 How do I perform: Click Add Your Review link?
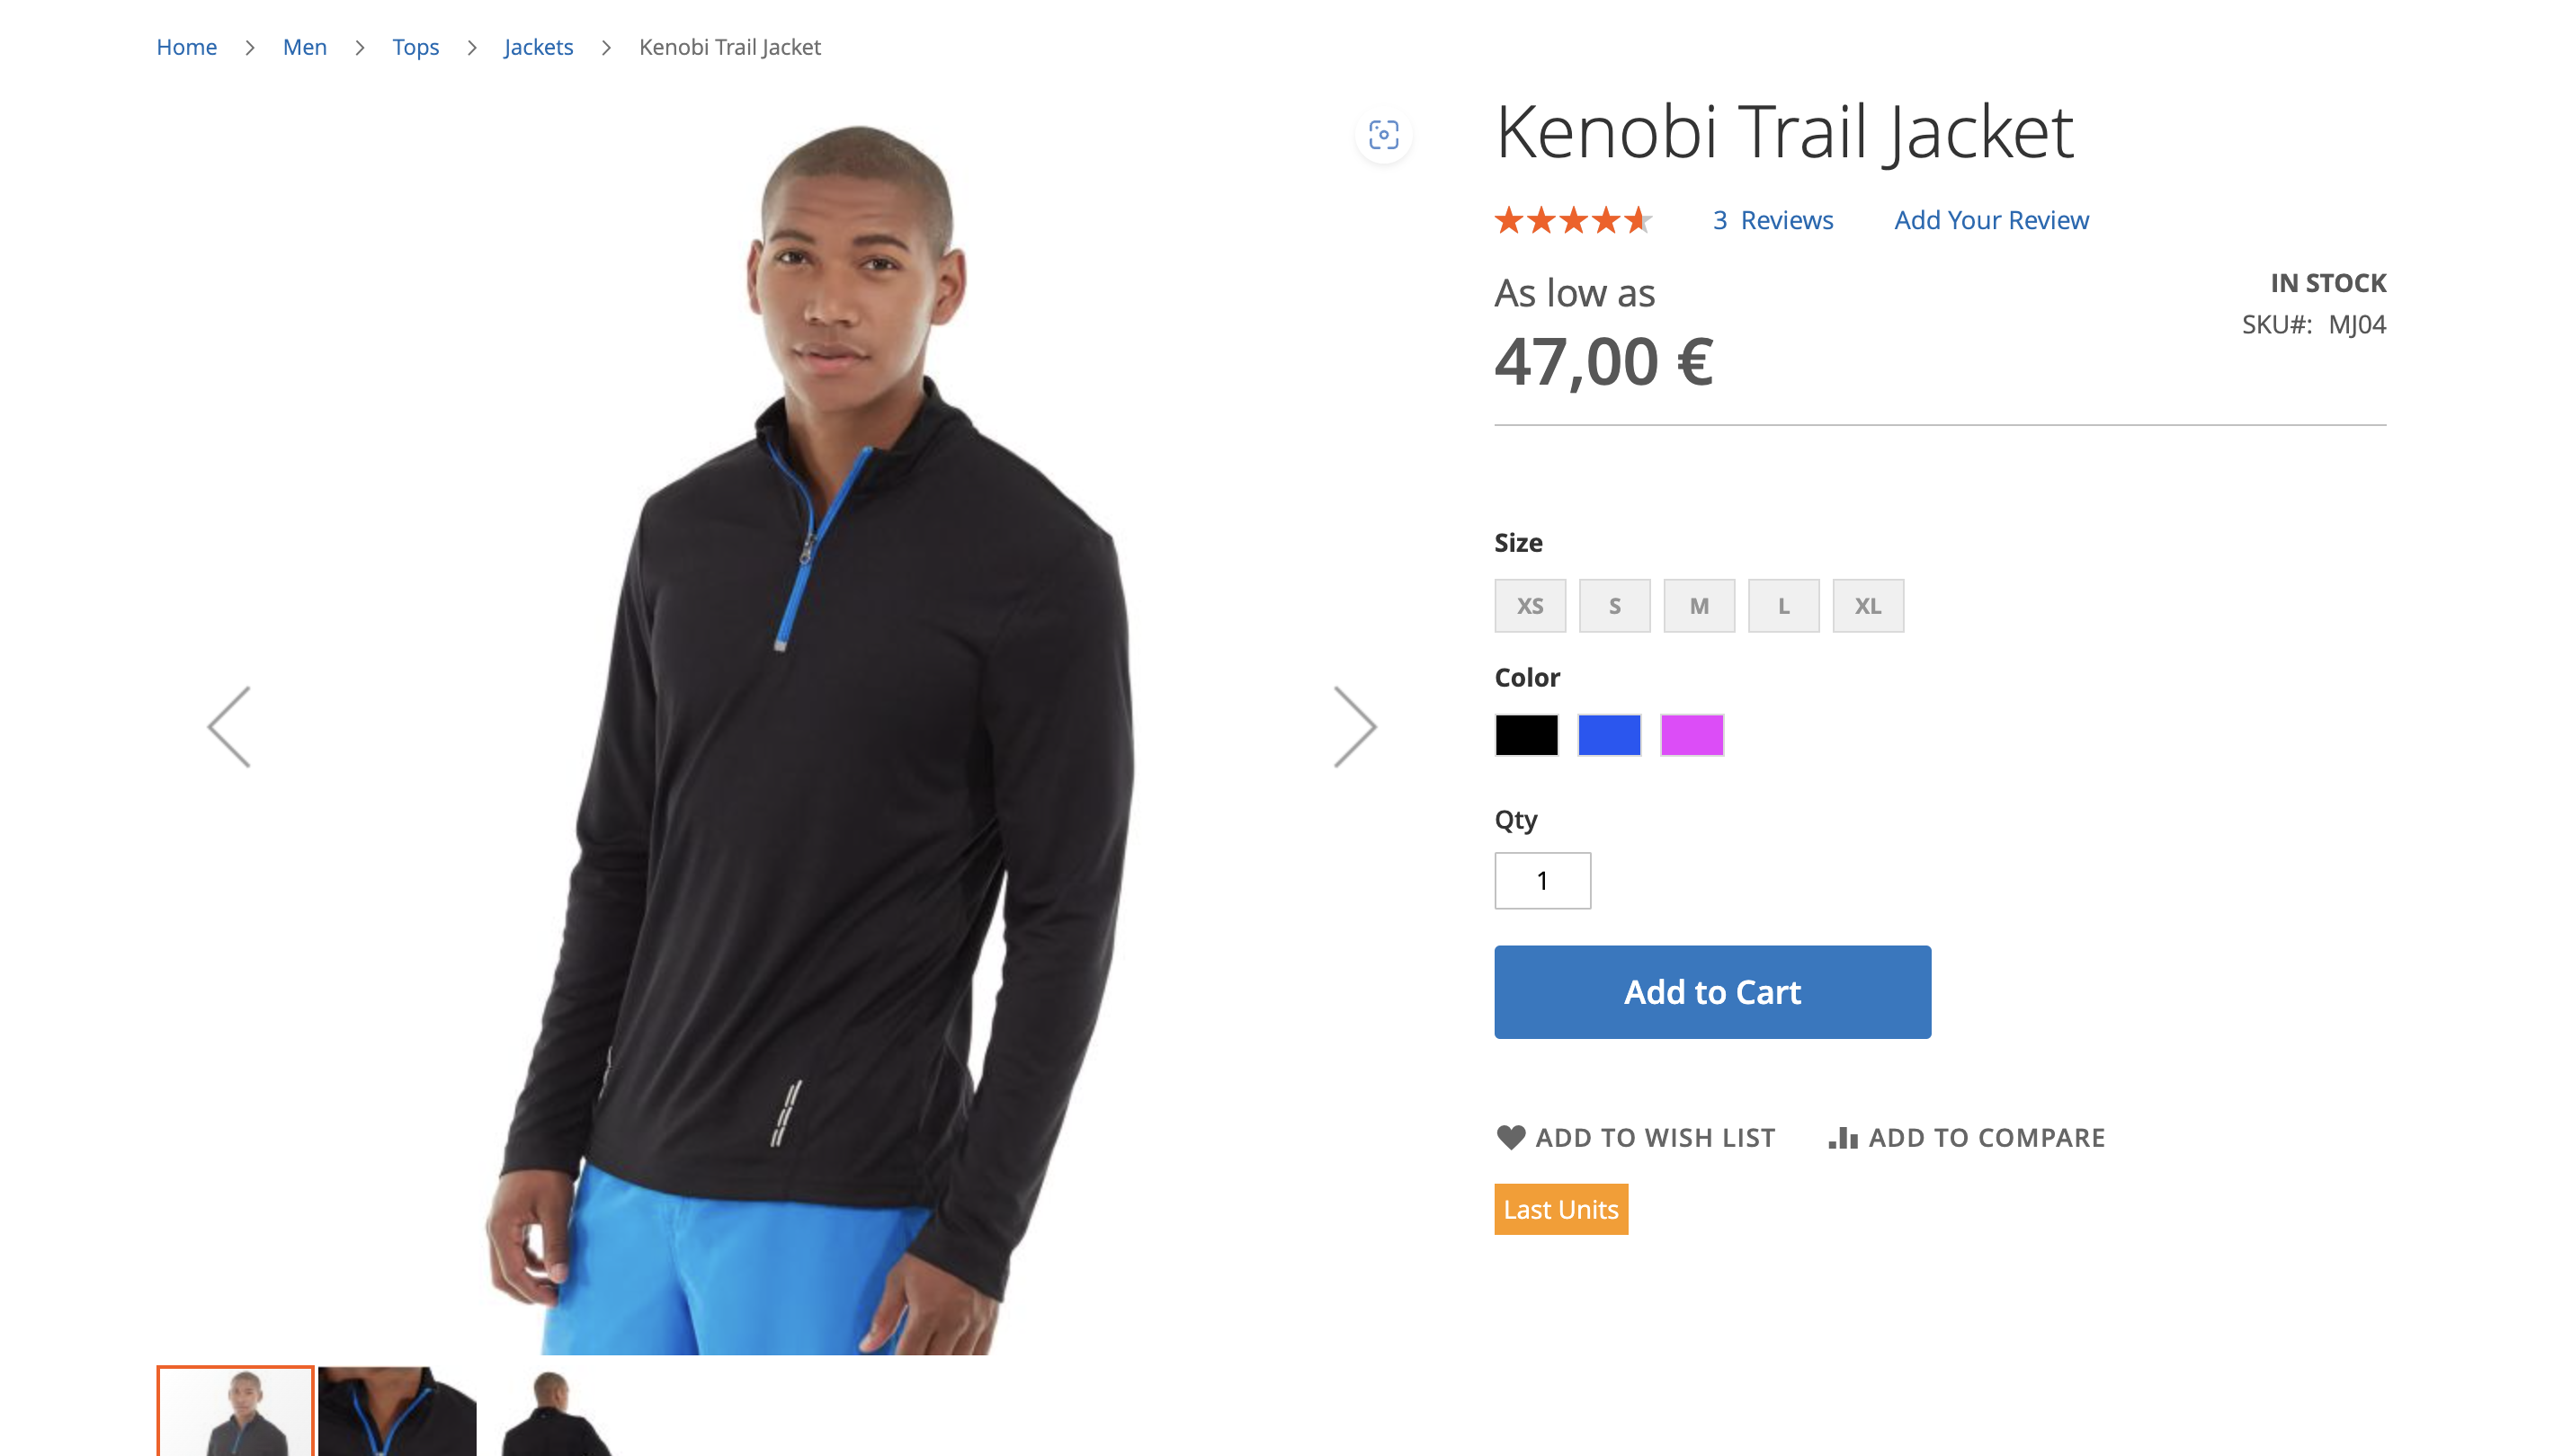[x=1991, y=220]
